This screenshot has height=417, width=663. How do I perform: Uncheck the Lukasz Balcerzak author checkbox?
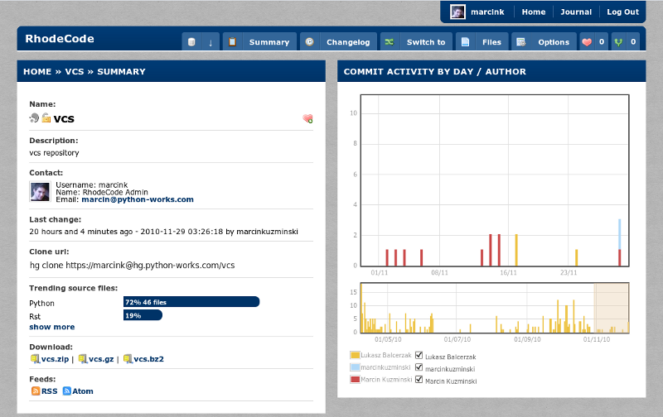(x=419, y=356)
